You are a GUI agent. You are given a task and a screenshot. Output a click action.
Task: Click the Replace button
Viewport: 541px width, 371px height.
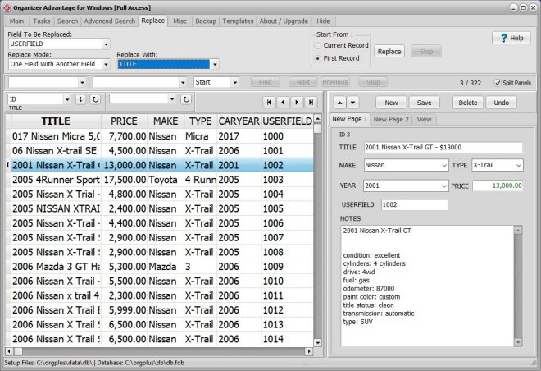click(389, 52)
